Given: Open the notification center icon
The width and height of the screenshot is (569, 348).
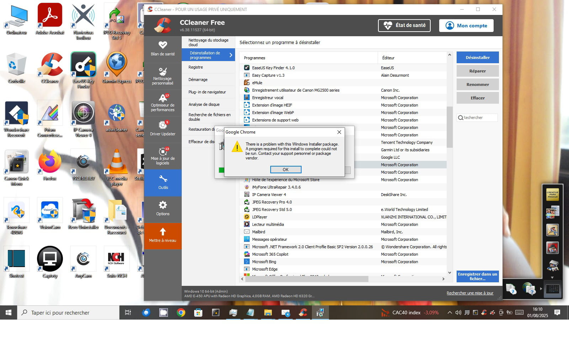Looking at the screenshot, I should click(557, 312).
